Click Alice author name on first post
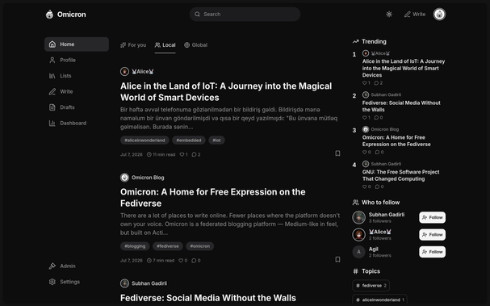490x306 pixels. (143, 72)
